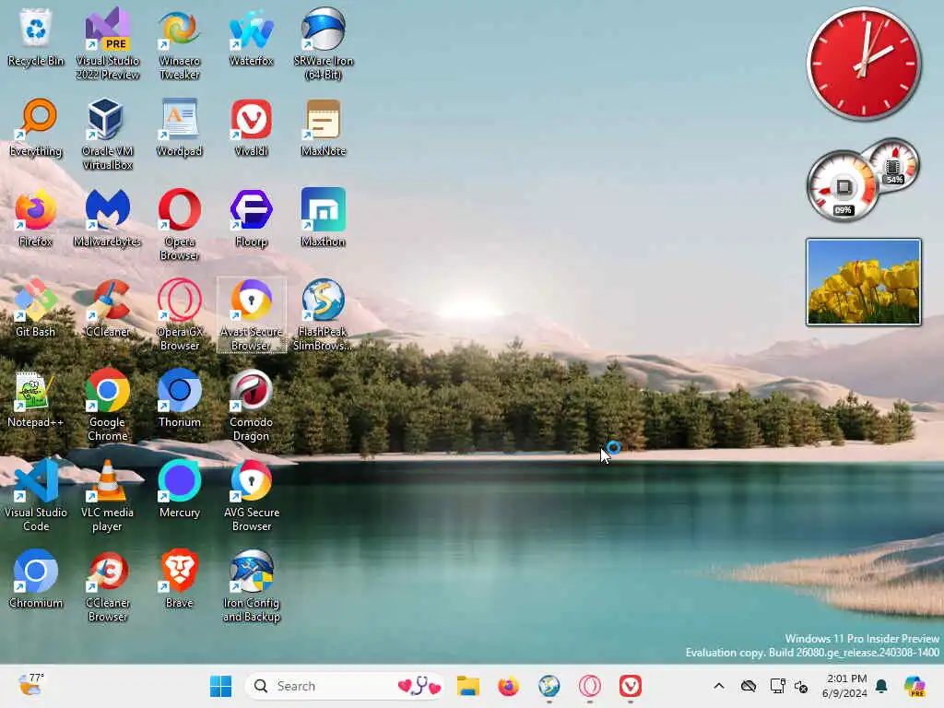The image size is (944, 708).
Task: Click the Google Chrome desktop shortcut
Action: 107,405
